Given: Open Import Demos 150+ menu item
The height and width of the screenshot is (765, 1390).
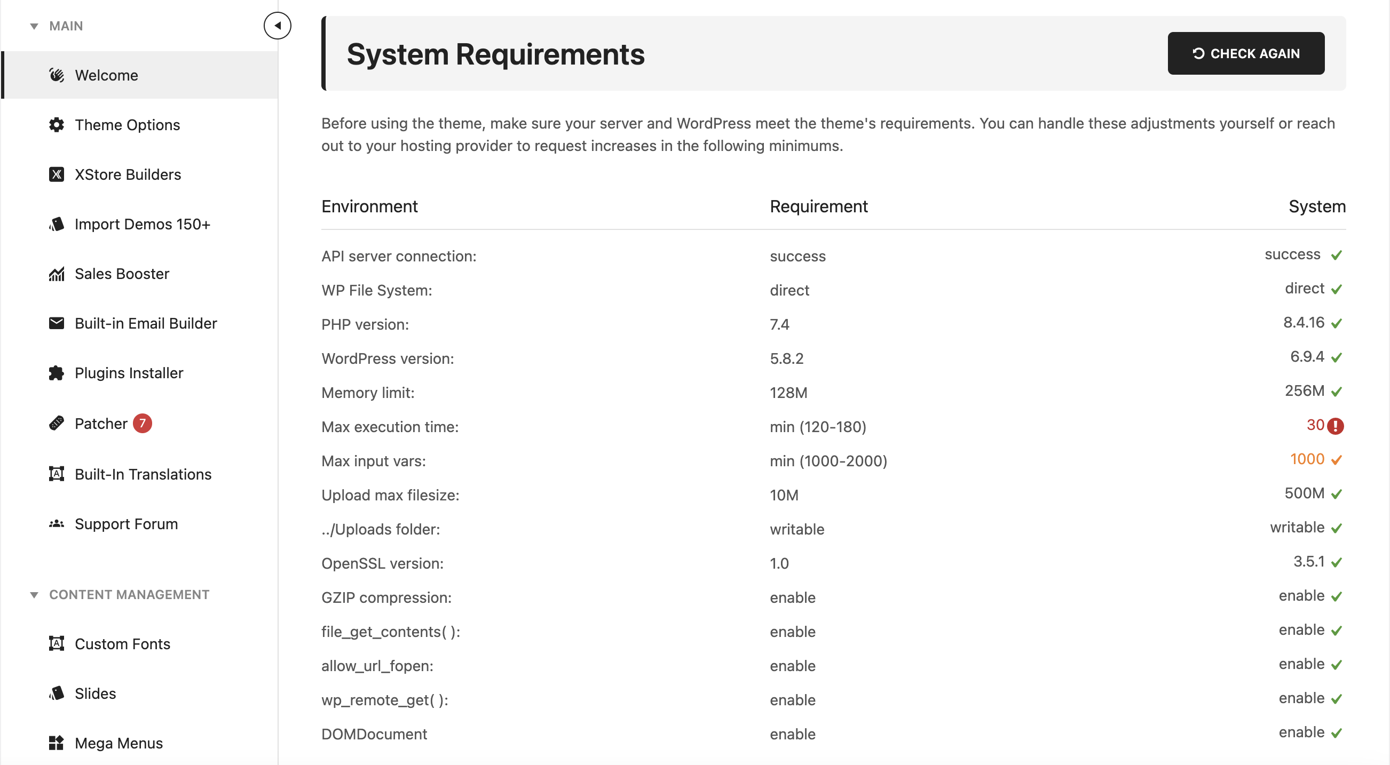Looking at the screenshot, I should tap(142, 224).
